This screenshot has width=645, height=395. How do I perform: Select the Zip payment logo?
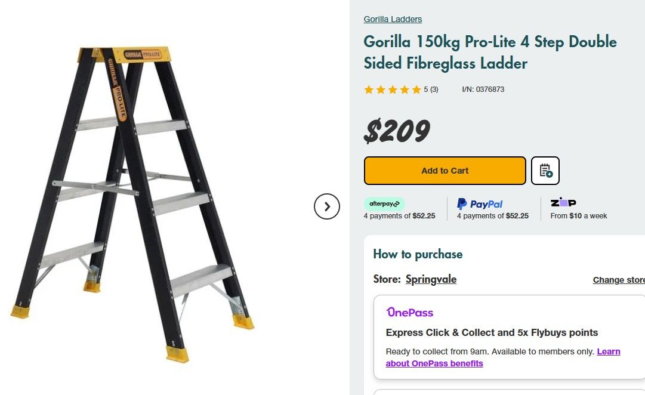click(x=561, y=202)
